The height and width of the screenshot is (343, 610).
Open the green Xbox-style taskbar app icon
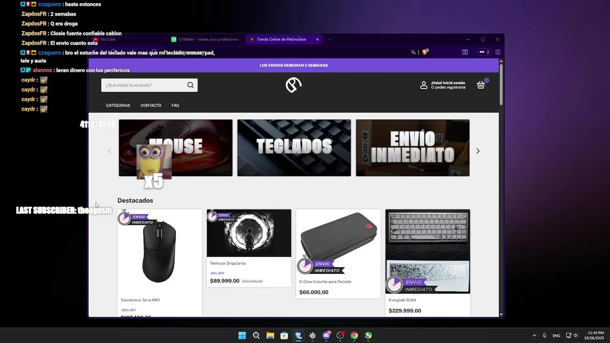tap(368, 335)
